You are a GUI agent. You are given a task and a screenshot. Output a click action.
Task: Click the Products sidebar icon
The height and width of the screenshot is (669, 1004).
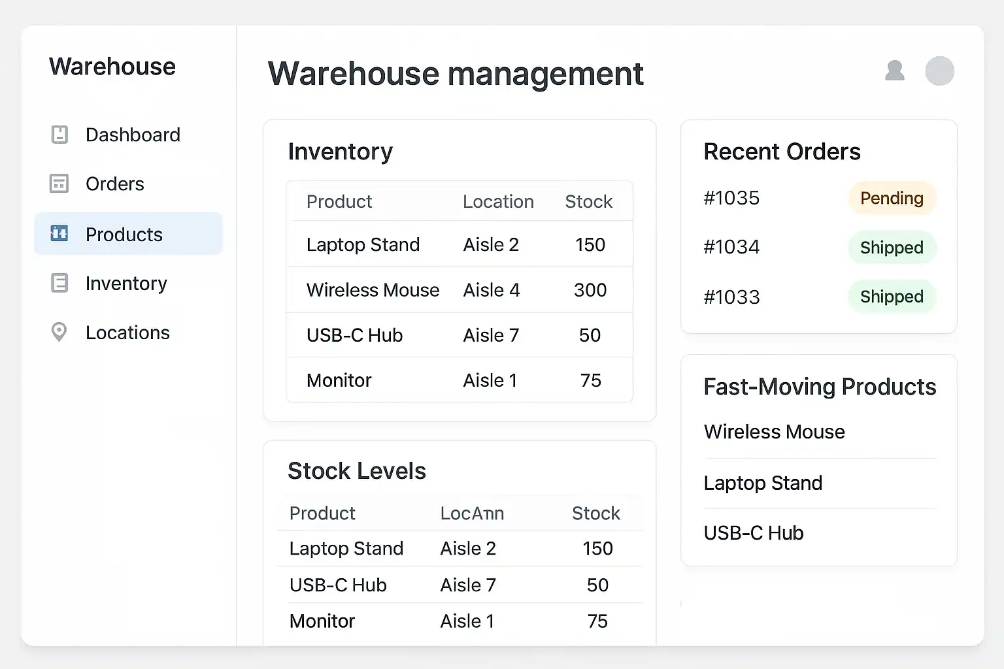point(59,234)
